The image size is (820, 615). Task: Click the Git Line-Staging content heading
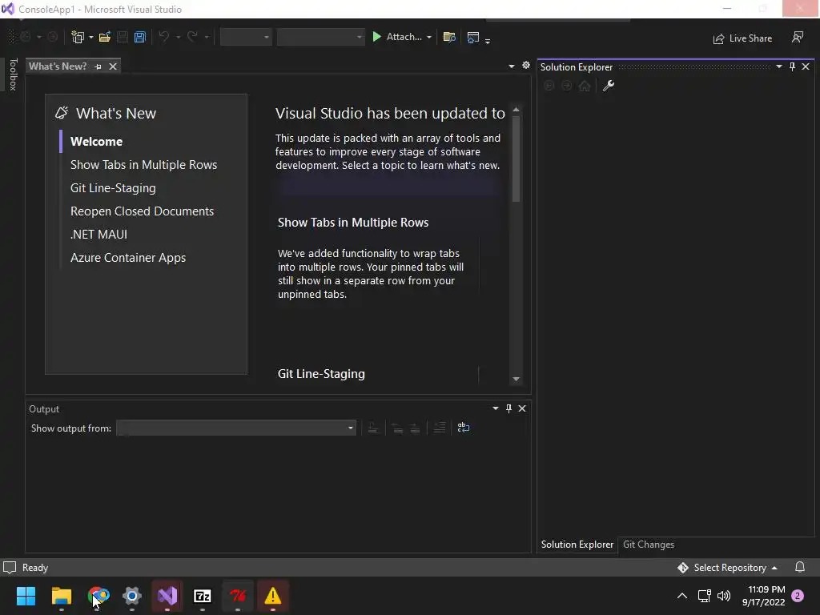(321, 374)
